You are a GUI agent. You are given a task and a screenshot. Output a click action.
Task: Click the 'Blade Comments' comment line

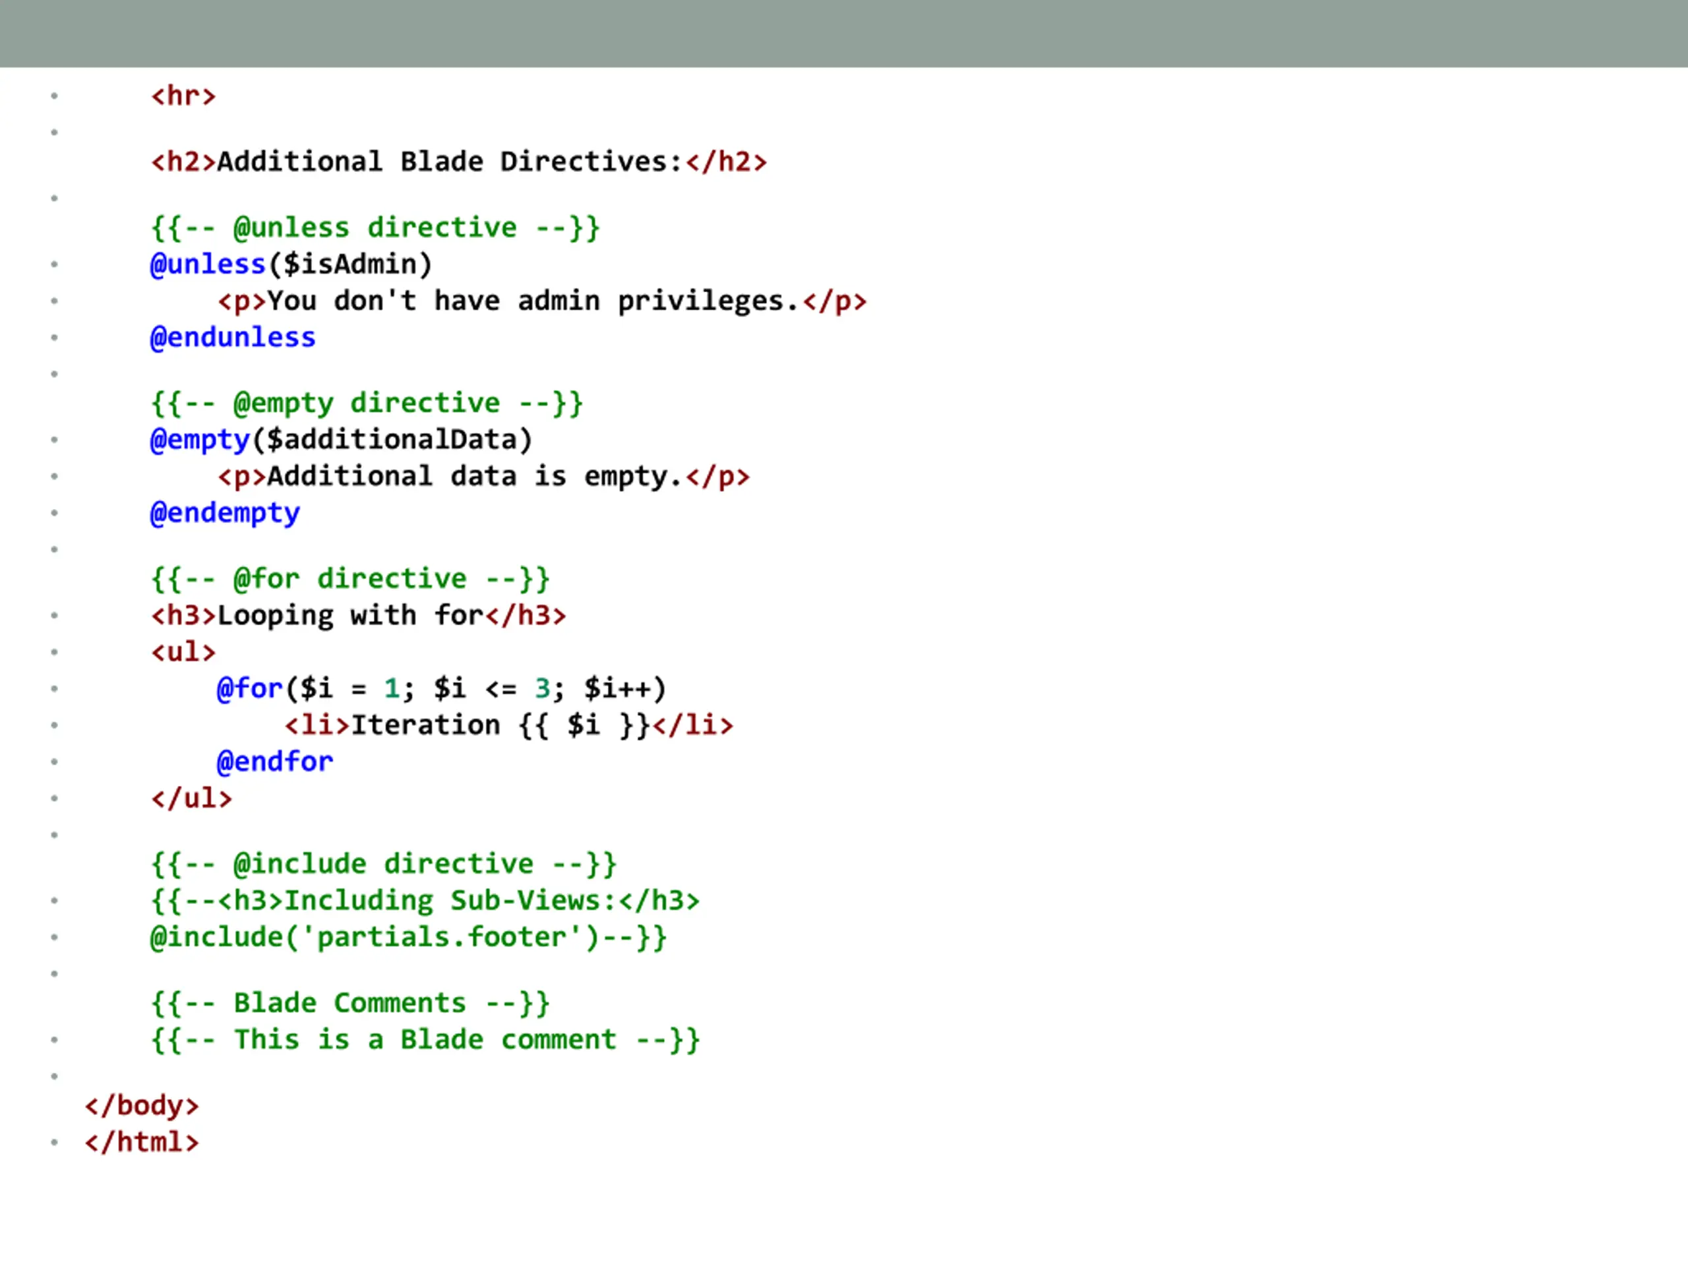coord(350,1004)
